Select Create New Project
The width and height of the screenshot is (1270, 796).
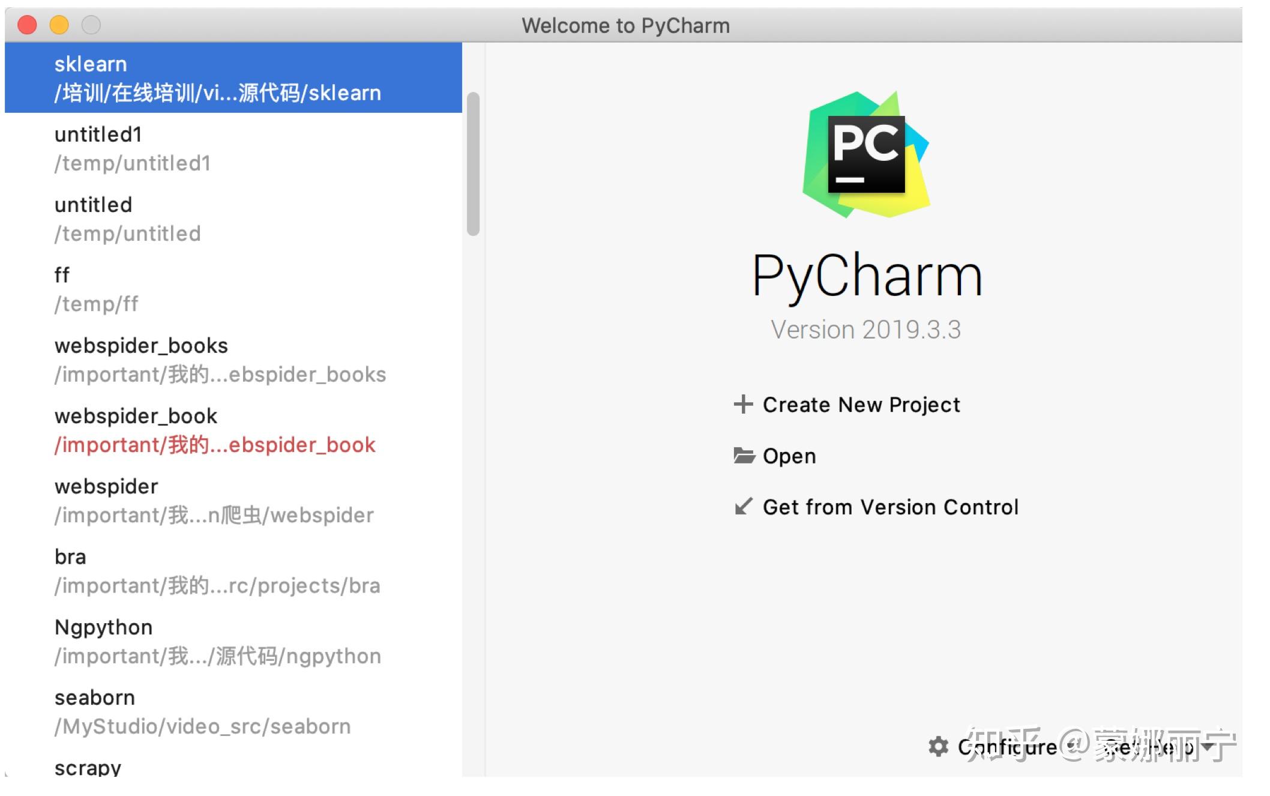861,404
